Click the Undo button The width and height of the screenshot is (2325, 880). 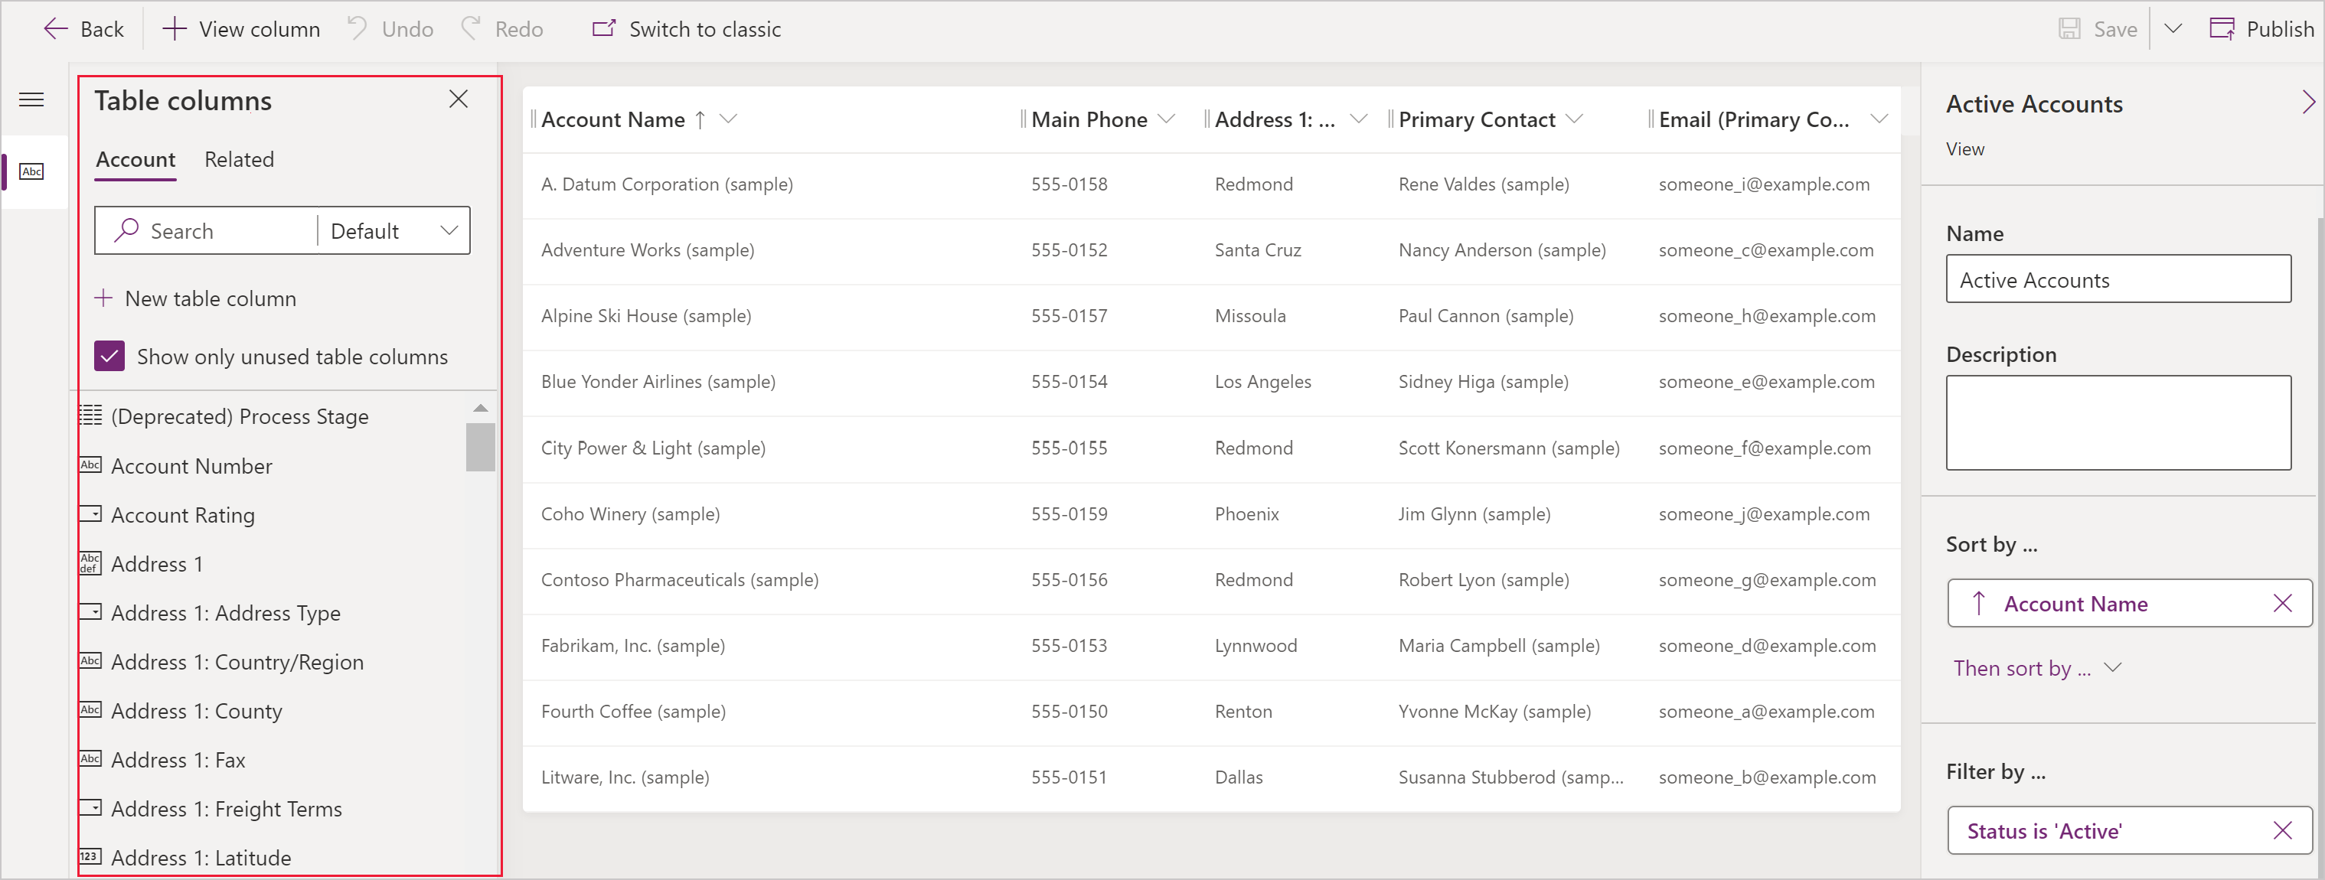388,28
